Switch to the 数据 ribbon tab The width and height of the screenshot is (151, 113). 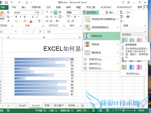(x=59, y=7)
